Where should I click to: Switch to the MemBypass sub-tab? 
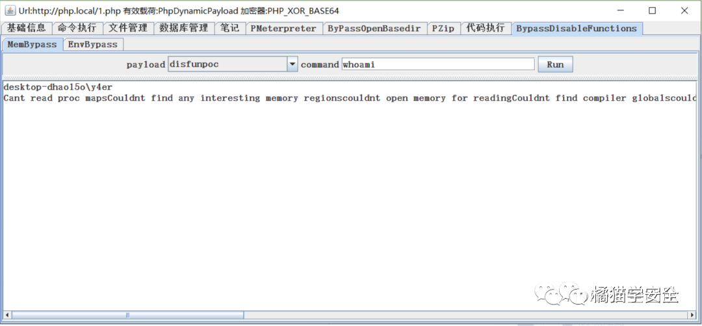pyautogui.click(x=32, y=44)
